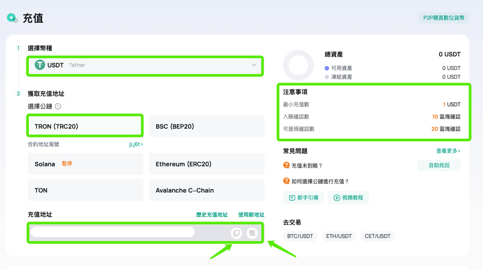Open the 視頻教程 video tutorial button
Image resolution: width=483 pixels, height=270 pixels.
pos(348,197)
